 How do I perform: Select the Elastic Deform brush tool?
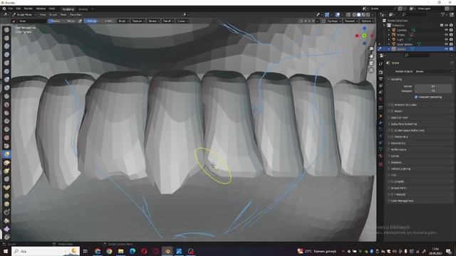point(6,163)
